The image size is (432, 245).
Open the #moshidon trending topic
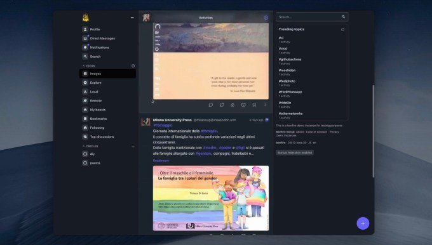pyautogui.click(x=287, y=70)
